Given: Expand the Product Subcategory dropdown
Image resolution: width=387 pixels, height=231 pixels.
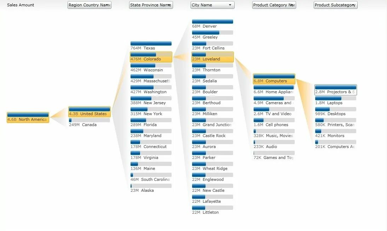Looking at the screenshot, I should 335,5.
